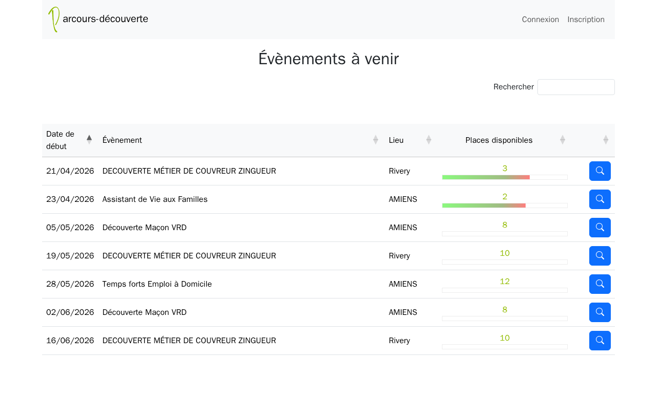View details for the 02/06/2026 Maçon VRD event
657x411 pixels.
tap(600, 312)
